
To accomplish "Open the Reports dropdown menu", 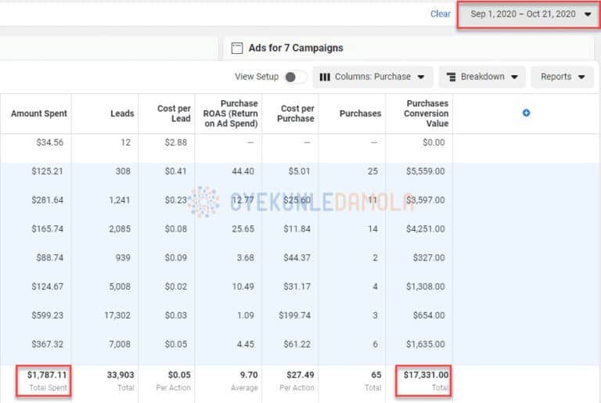I will click(563, 77).
